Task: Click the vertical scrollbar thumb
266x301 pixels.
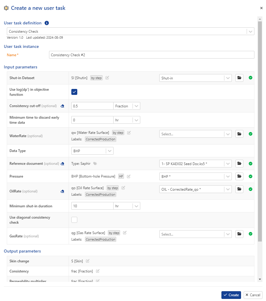Action: click(260, 131)
